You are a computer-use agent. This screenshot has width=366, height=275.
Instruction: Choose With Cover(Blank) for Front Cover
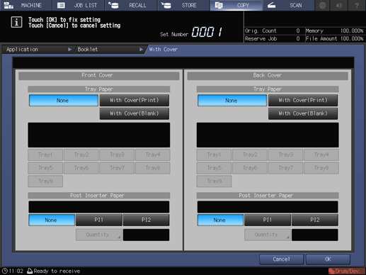[135, 113]
